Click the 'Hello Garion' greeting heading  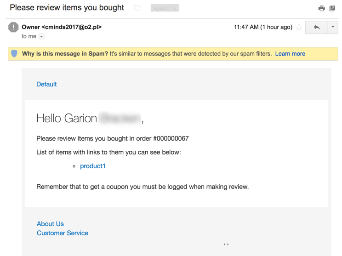point(67,118)
